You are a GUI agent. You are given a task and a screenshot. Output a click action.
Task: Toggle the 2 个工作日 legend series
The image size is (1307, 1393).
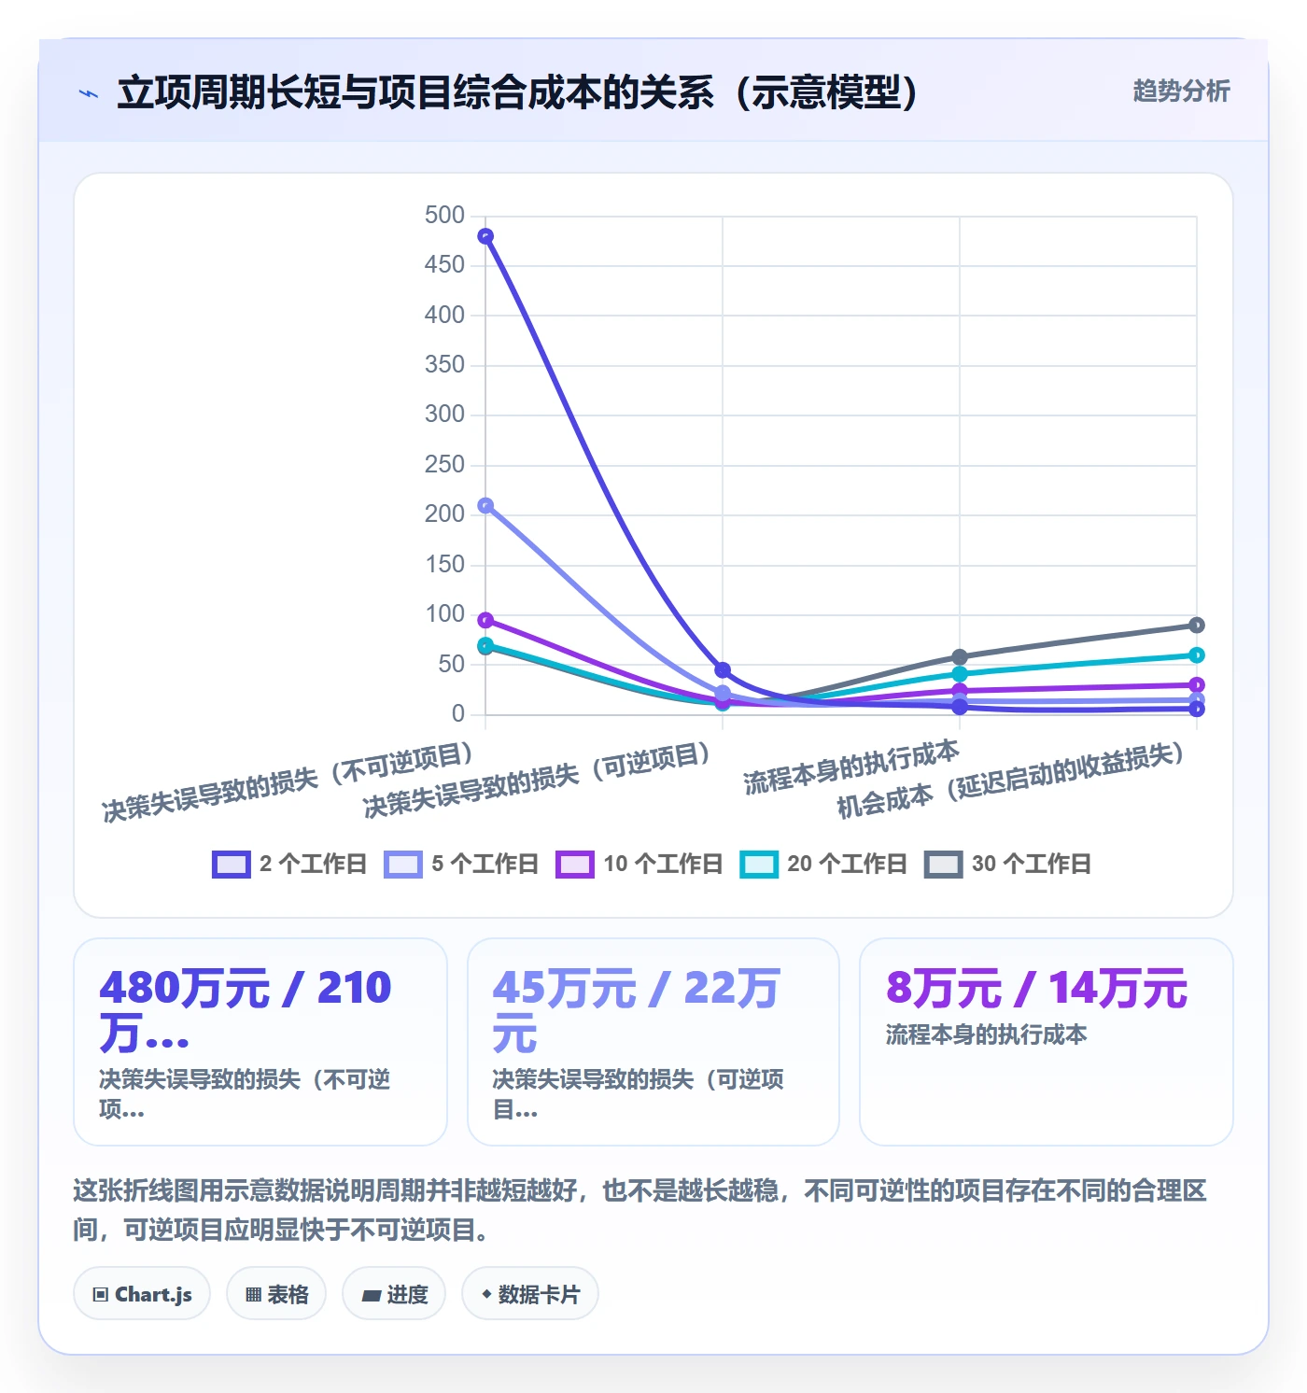[289, 865]
